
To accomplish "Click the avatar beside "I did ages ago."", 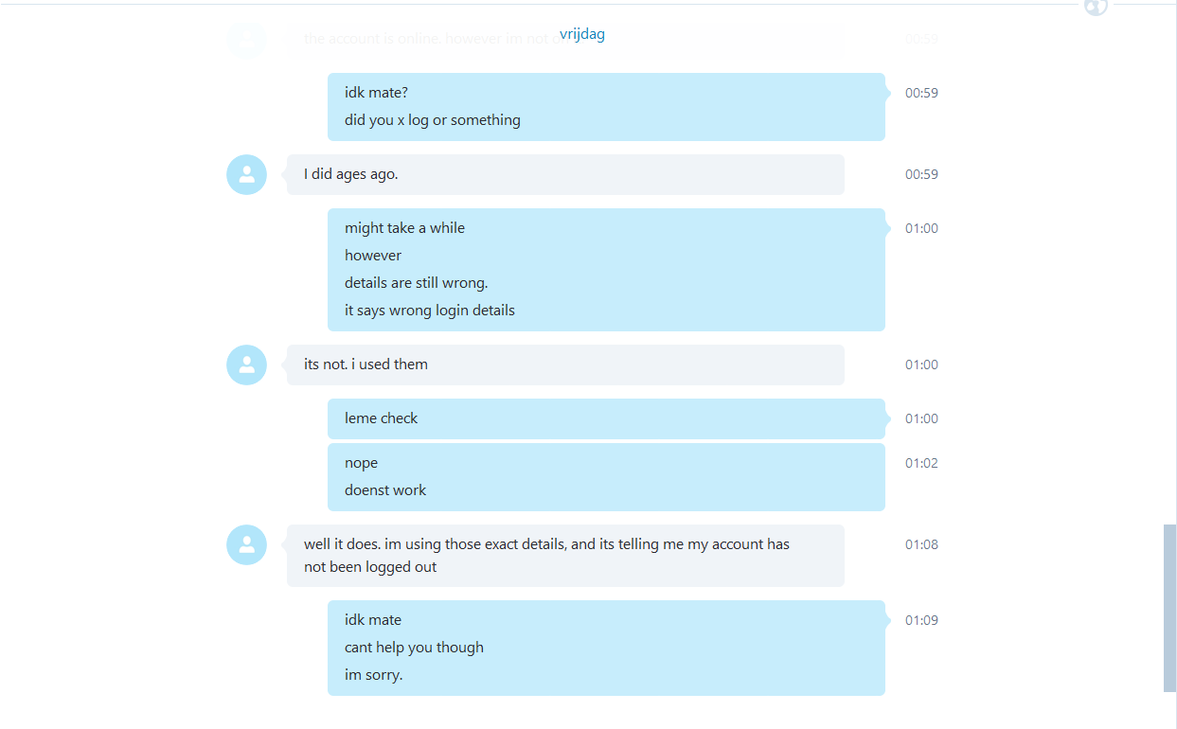I will [246, 174].
